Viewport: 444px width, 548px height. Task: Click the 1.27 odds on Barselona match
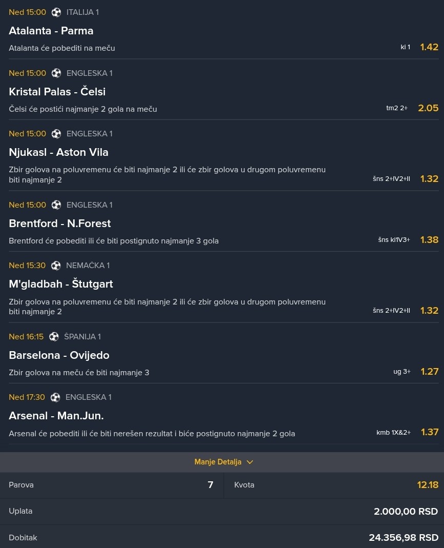point(430,372)
